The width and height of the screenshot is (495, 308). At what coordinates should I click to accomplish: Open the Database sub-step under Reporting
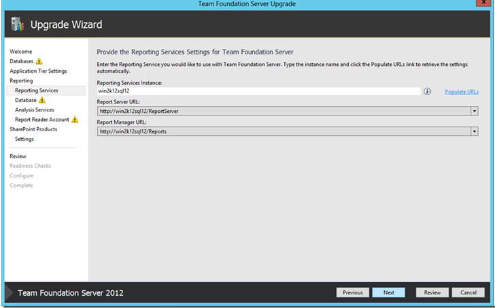[x=26, y=100]
